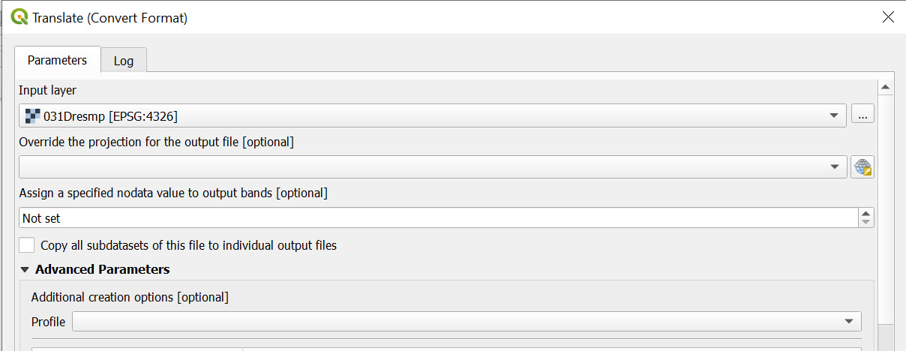Image resolution: width=906 pixels, height=351 pixels.
Task: Click the scrollbar up arrow
Action: (885, 88)
